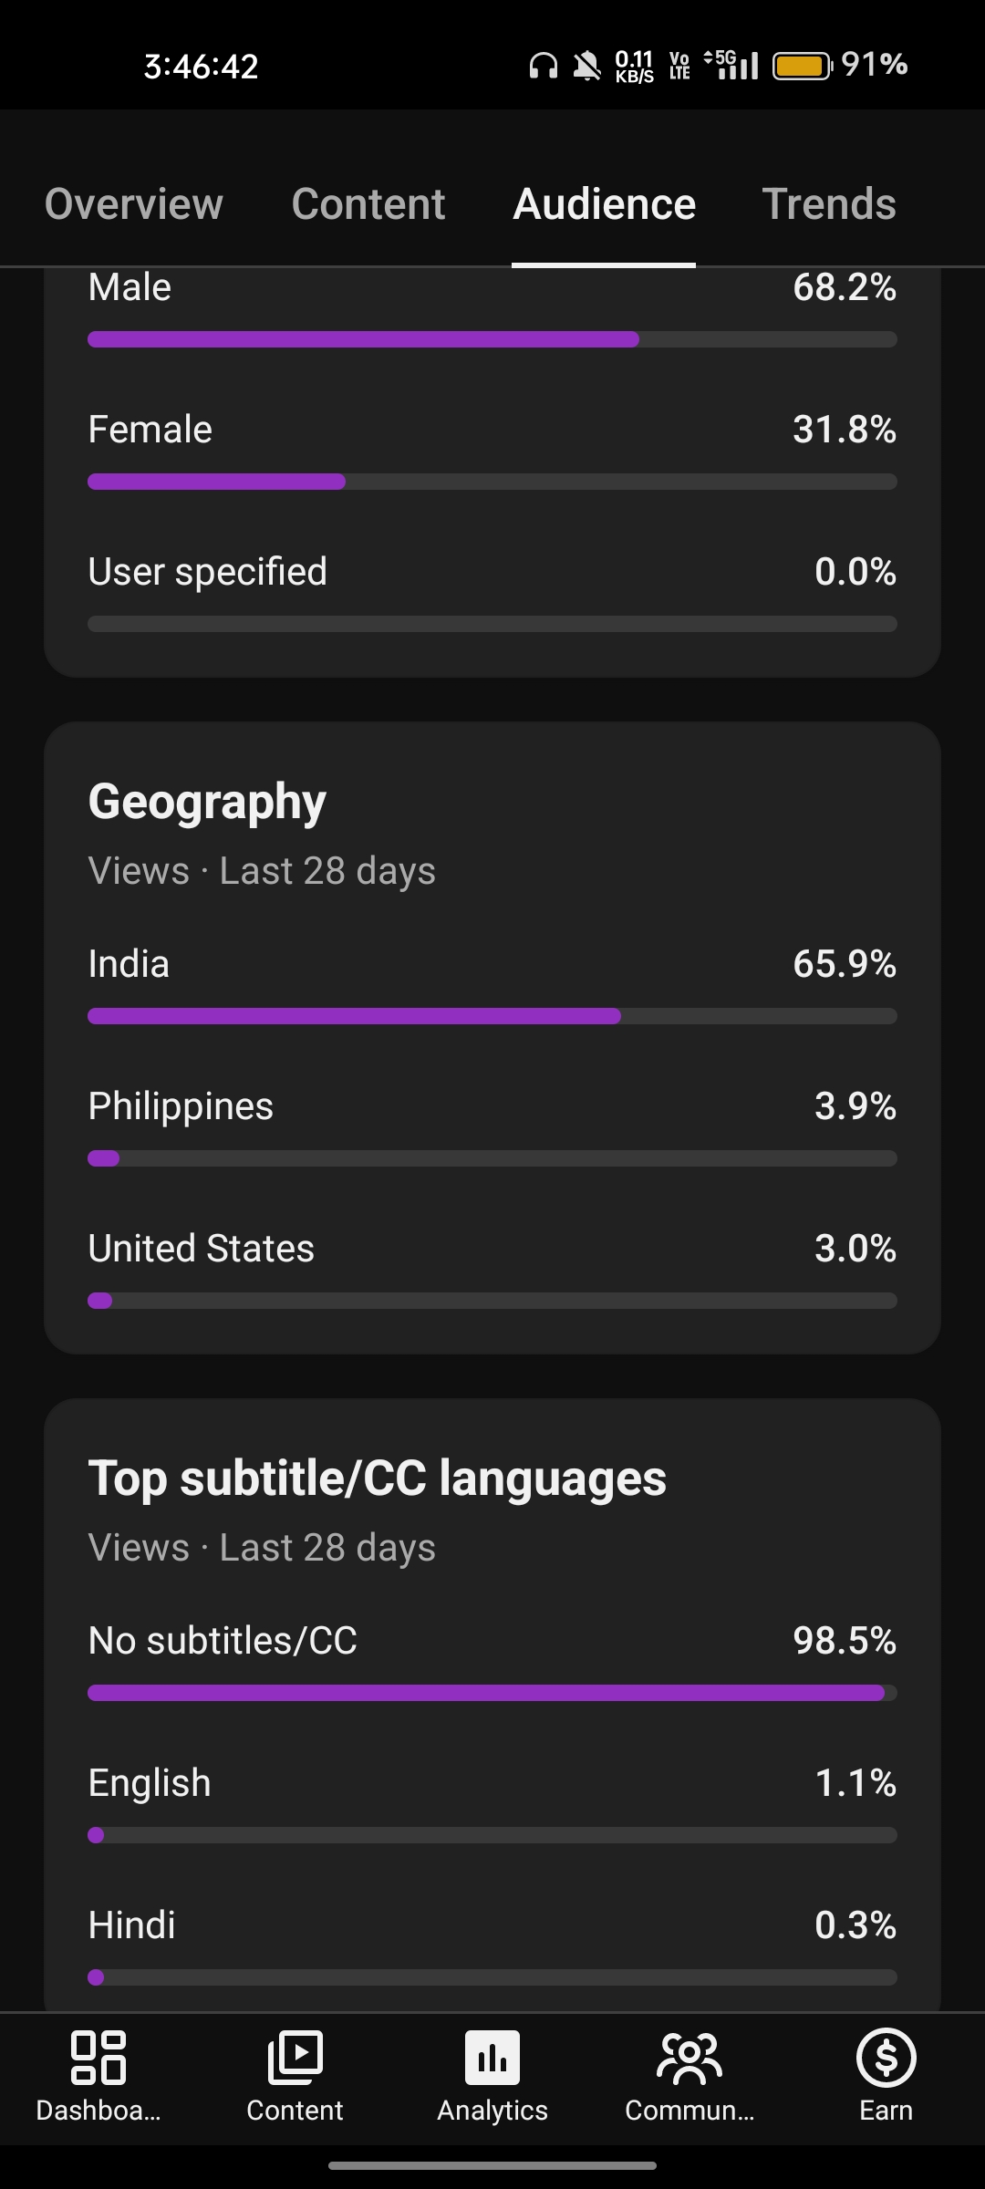Switch to the Overview tab
The height and width of the screenshot is (2189, 985).
pyautogui.click(x=134, y=203)
